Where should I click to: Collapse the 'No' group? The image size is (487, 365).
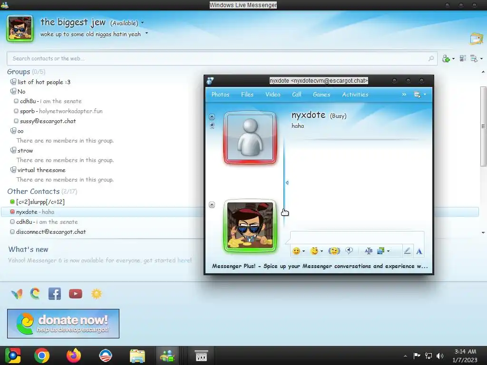click(x=13, y=91)
